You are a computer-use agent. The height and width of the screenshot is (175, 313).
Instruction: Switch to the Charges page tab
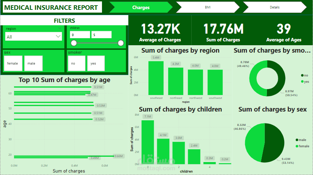[x=141, y=7]
